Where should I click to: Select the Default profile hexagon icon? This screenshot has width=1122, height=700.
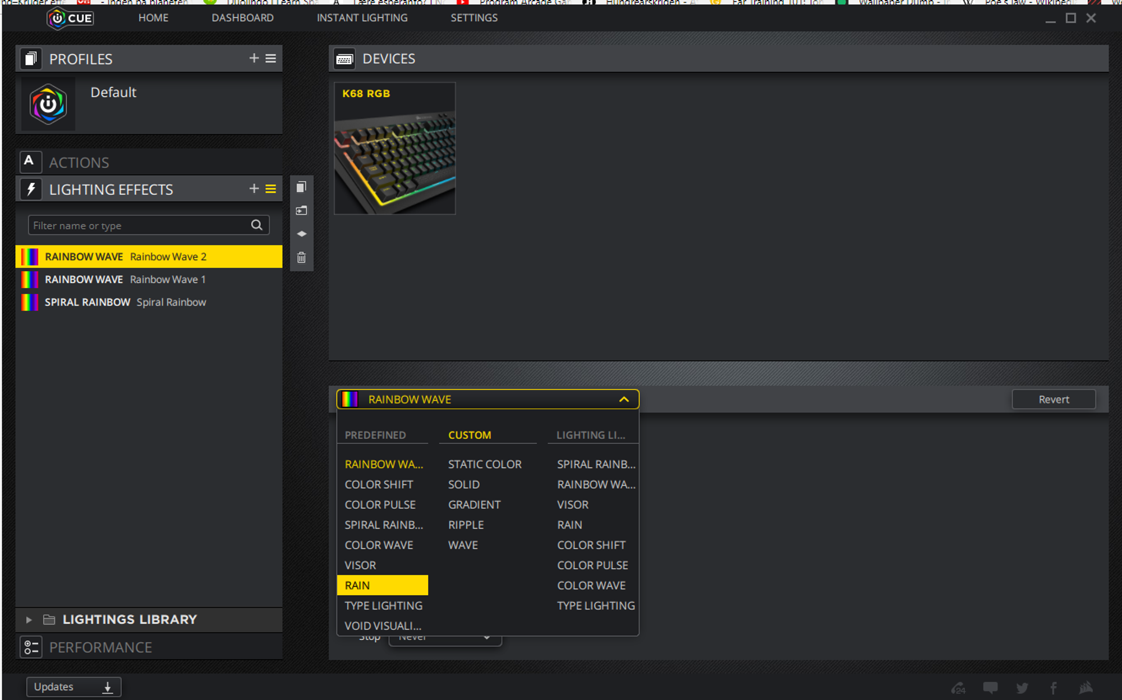tap(48, 104)
